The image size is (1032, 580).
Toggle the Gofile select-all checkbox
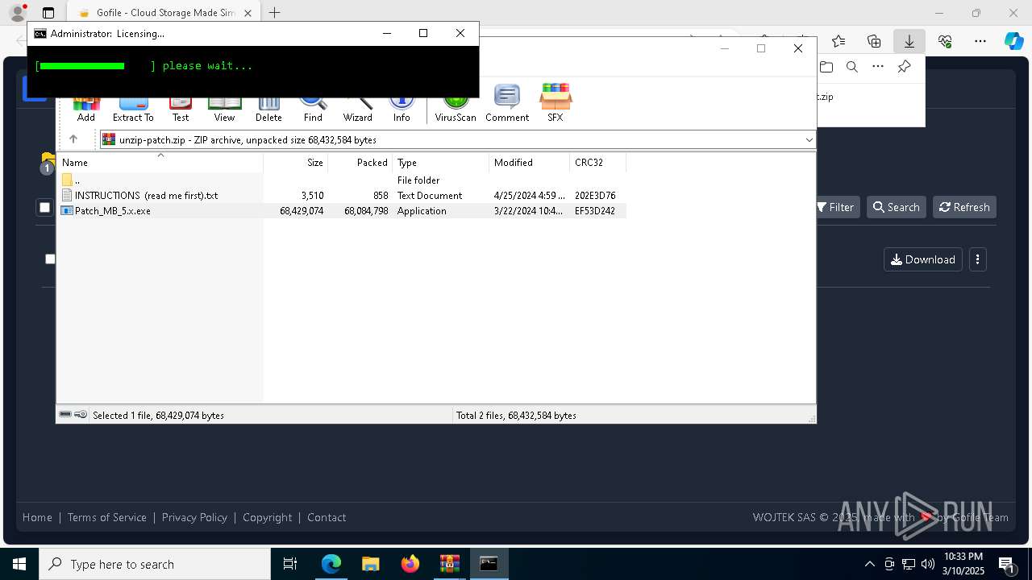click(x=45, y=208)
